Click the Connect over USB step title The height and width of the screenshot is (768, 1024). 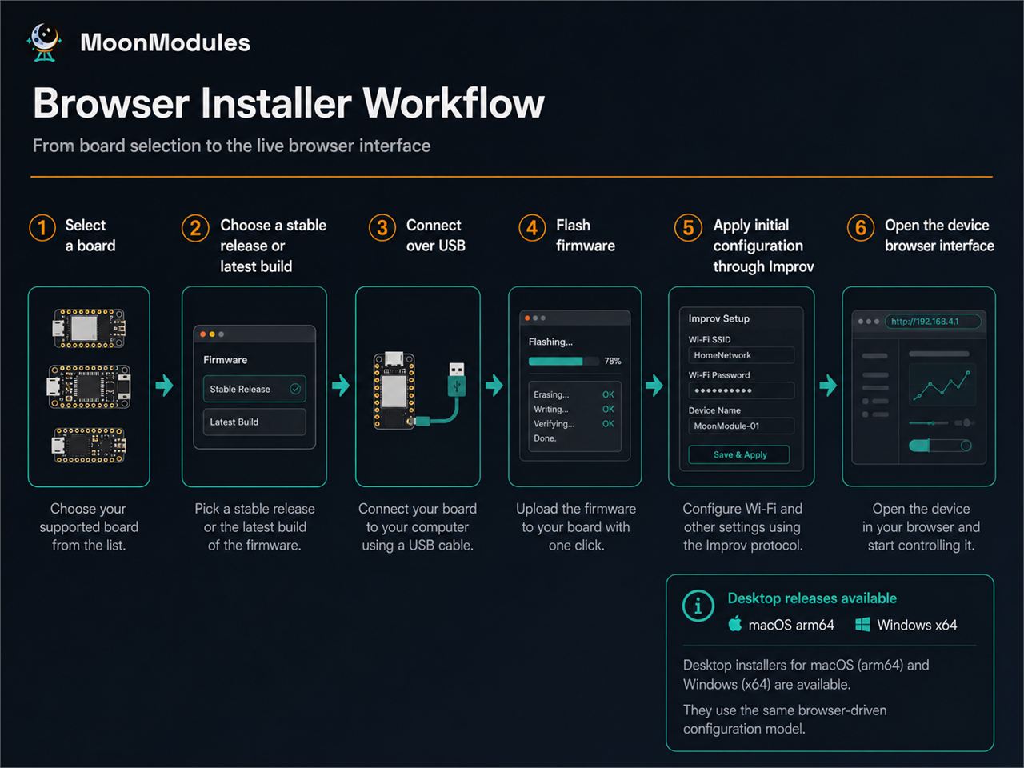(x=435, y=235)
